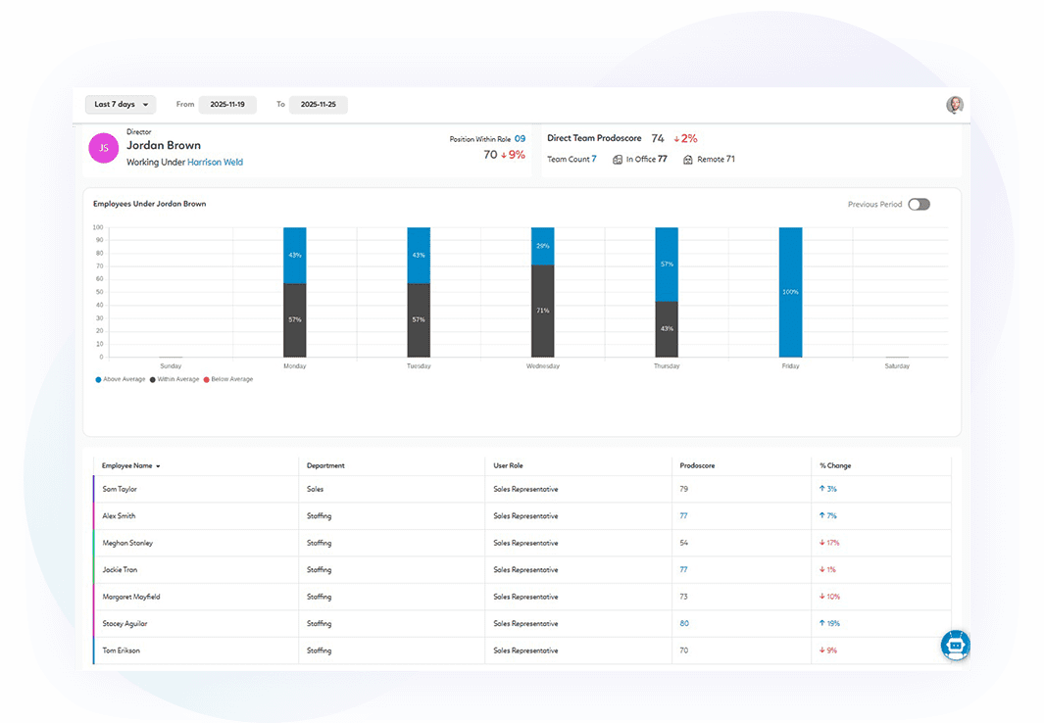The width and height of the screenshot is (1044, 723).
Task: Open the chatbot assistant icon
Action: [954, 645]
